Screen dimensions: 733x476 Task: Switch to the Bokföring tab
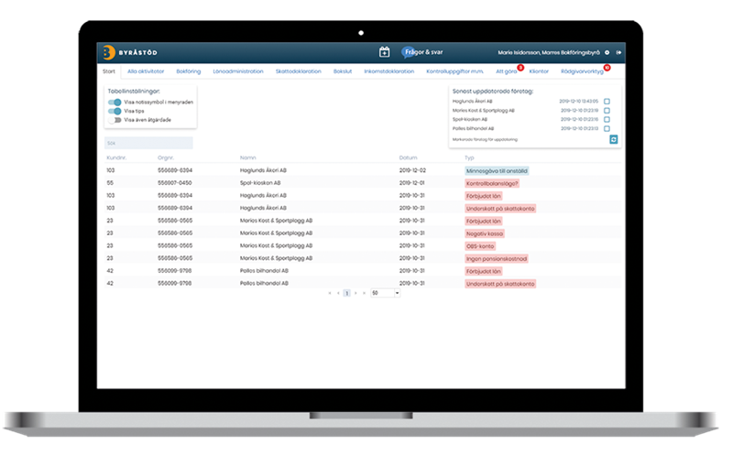pyautogui.click(x=188, y=71)
